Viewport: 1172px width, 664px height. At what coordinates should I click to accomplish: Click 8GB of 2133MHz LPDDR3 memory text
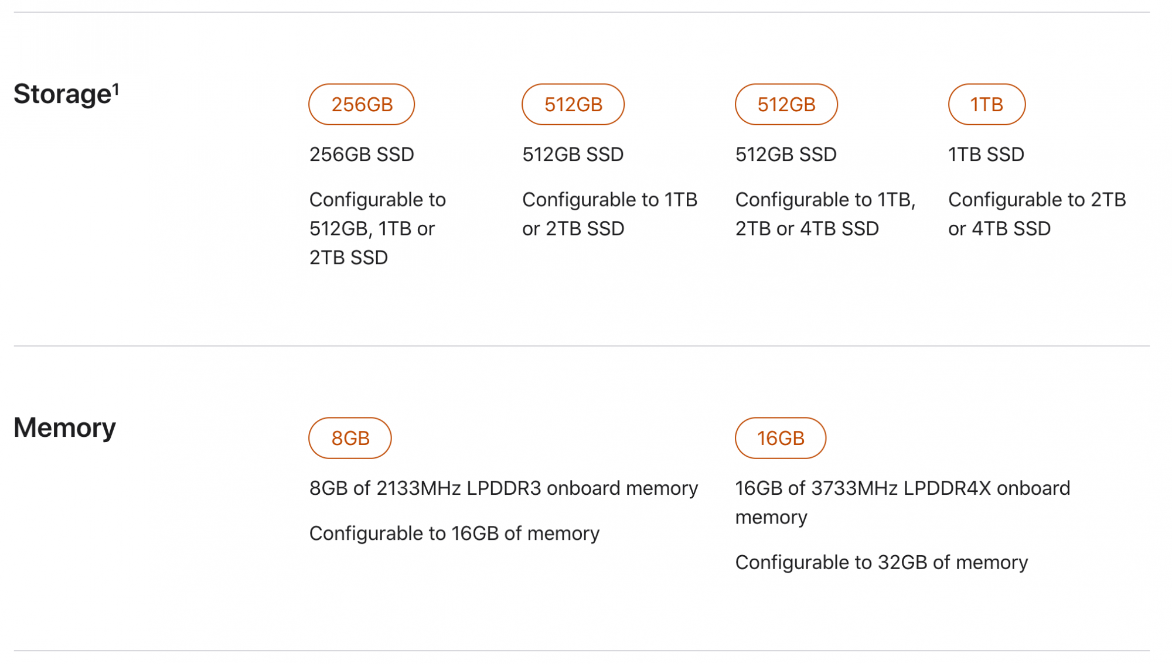[503, 488]
